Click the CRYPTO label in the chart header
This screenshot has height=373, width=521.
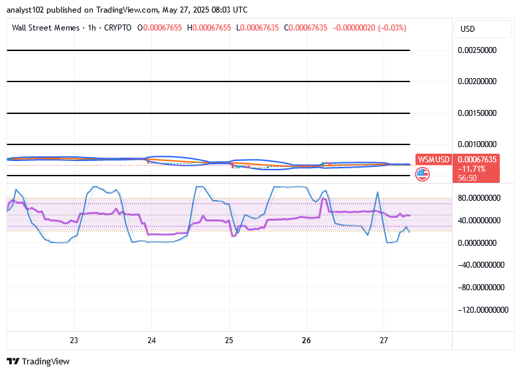point(117,28)
